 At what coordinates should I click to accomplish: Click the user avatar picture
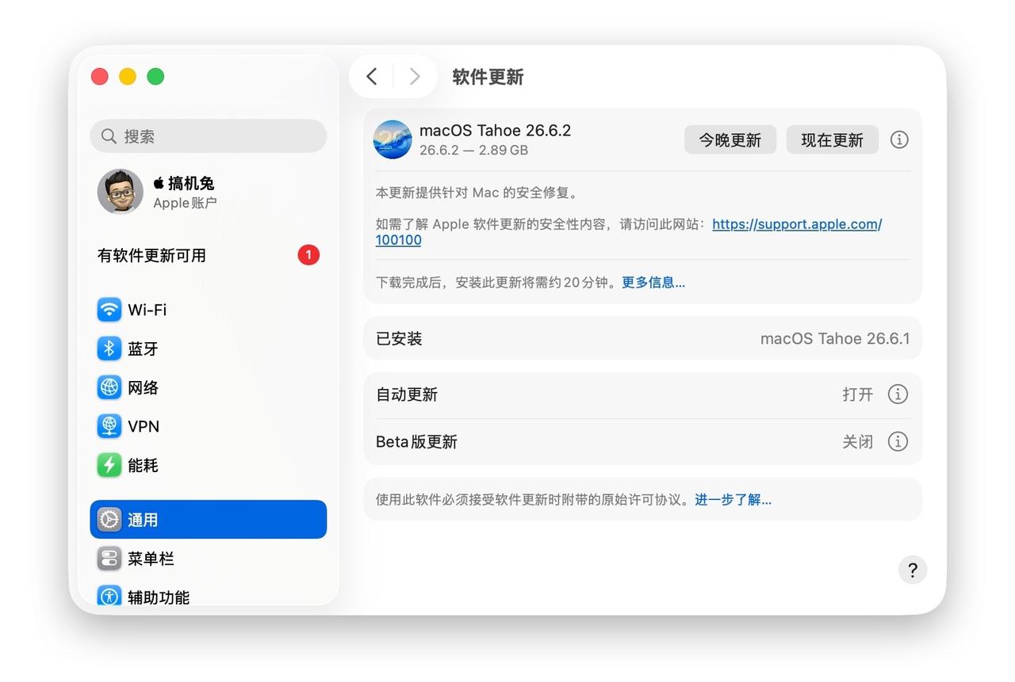tap(121, 191)
